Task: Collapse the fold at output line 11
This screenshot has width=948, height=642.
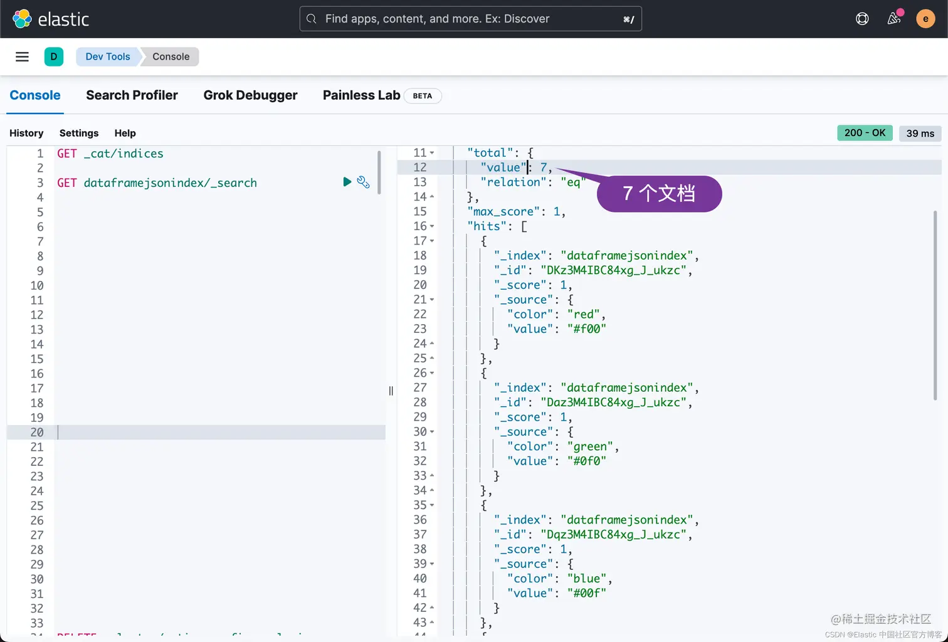Action: point(432,153)
